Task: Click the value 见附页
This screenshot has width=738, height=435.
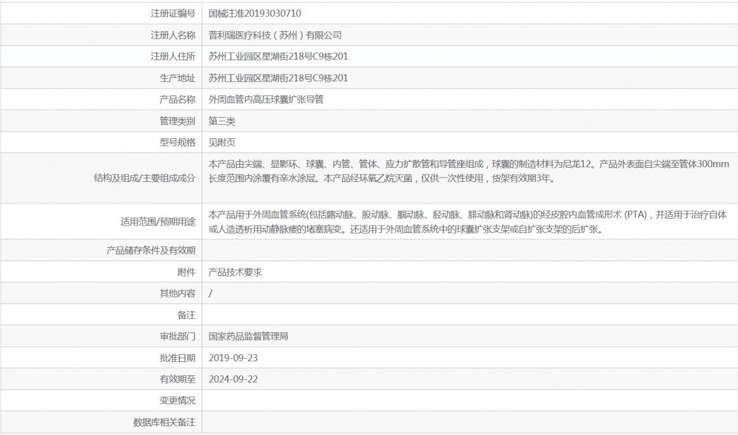Action: point(222,143)
